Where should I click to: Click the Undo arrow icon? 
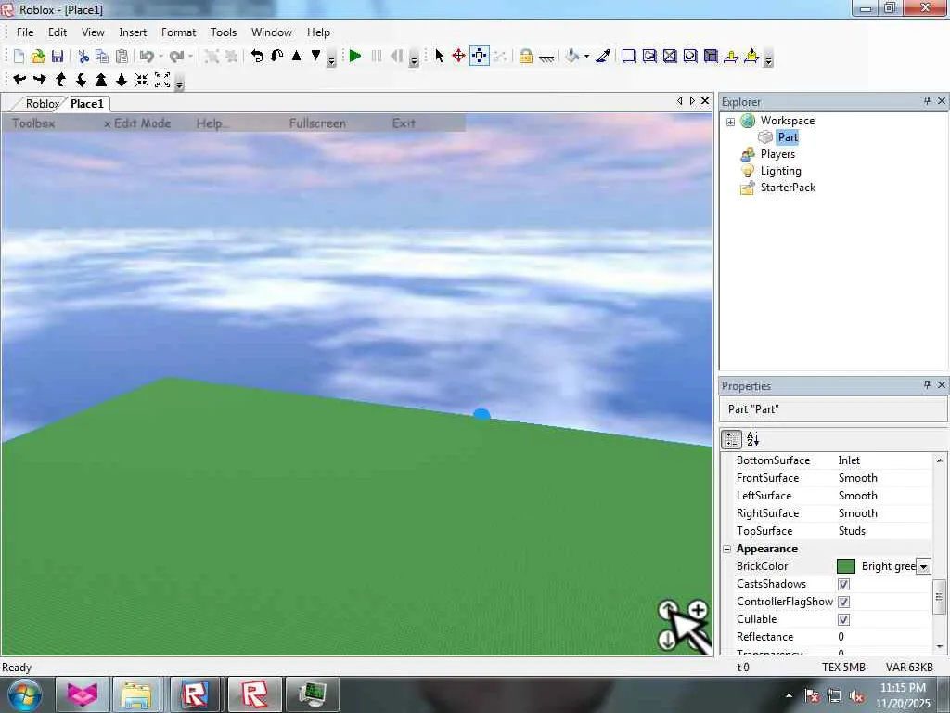coord(147,57)
